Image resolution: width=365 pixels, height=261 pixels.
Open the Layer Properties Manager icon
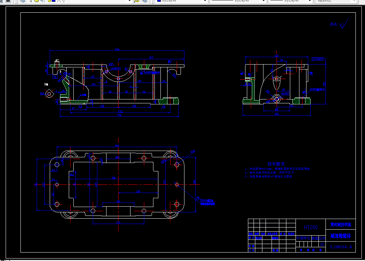(23, 1)
